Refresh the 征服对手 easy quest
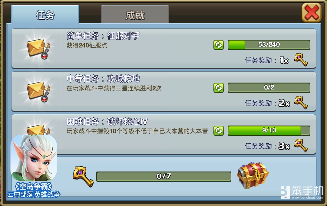Viewport: 327px width, 206px height. click(x=219, y=45)
